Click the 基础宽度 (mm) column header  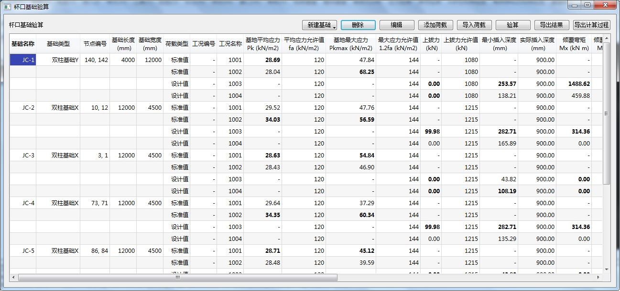[x=150, y=44]
